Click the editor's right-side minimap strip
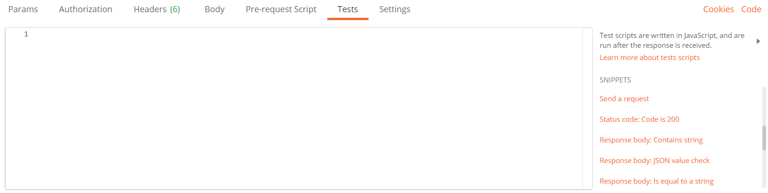 coord(587,109)
